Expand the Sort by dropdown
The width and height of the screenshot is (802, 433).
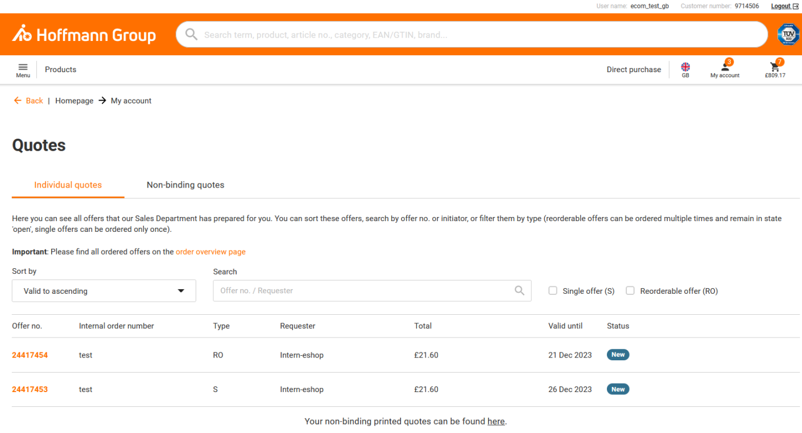click(x=104, y=291)
